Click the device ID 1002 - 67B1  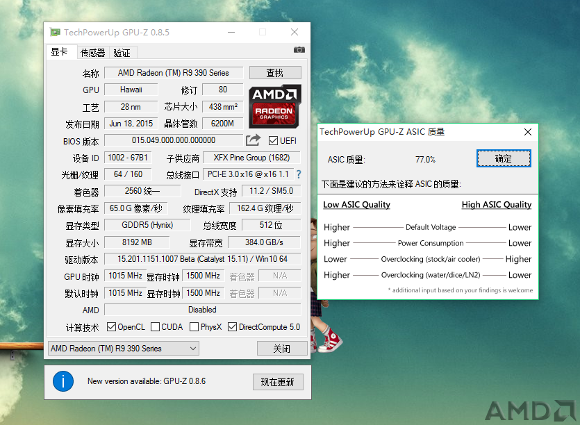tap(129, 158)
